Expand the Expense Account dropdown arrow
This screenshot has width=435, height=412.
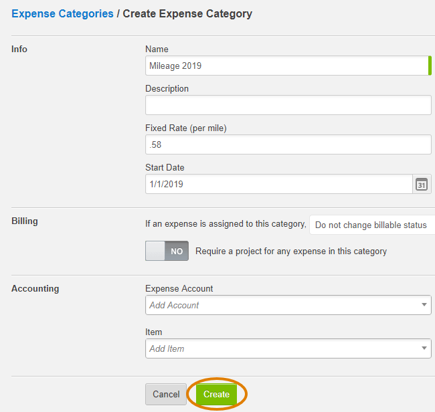click(x=424, y=305)
